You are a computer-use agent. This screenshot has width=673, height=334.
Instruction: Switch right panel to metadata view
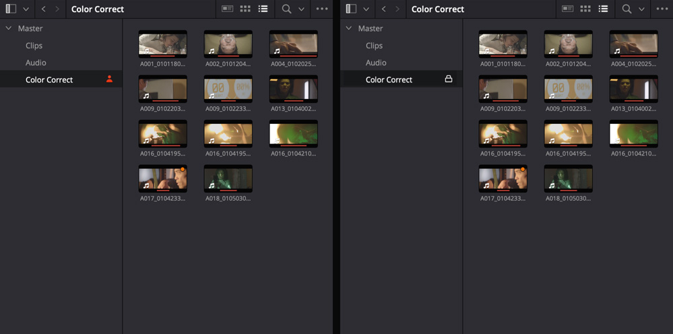[x=568, y=9]
